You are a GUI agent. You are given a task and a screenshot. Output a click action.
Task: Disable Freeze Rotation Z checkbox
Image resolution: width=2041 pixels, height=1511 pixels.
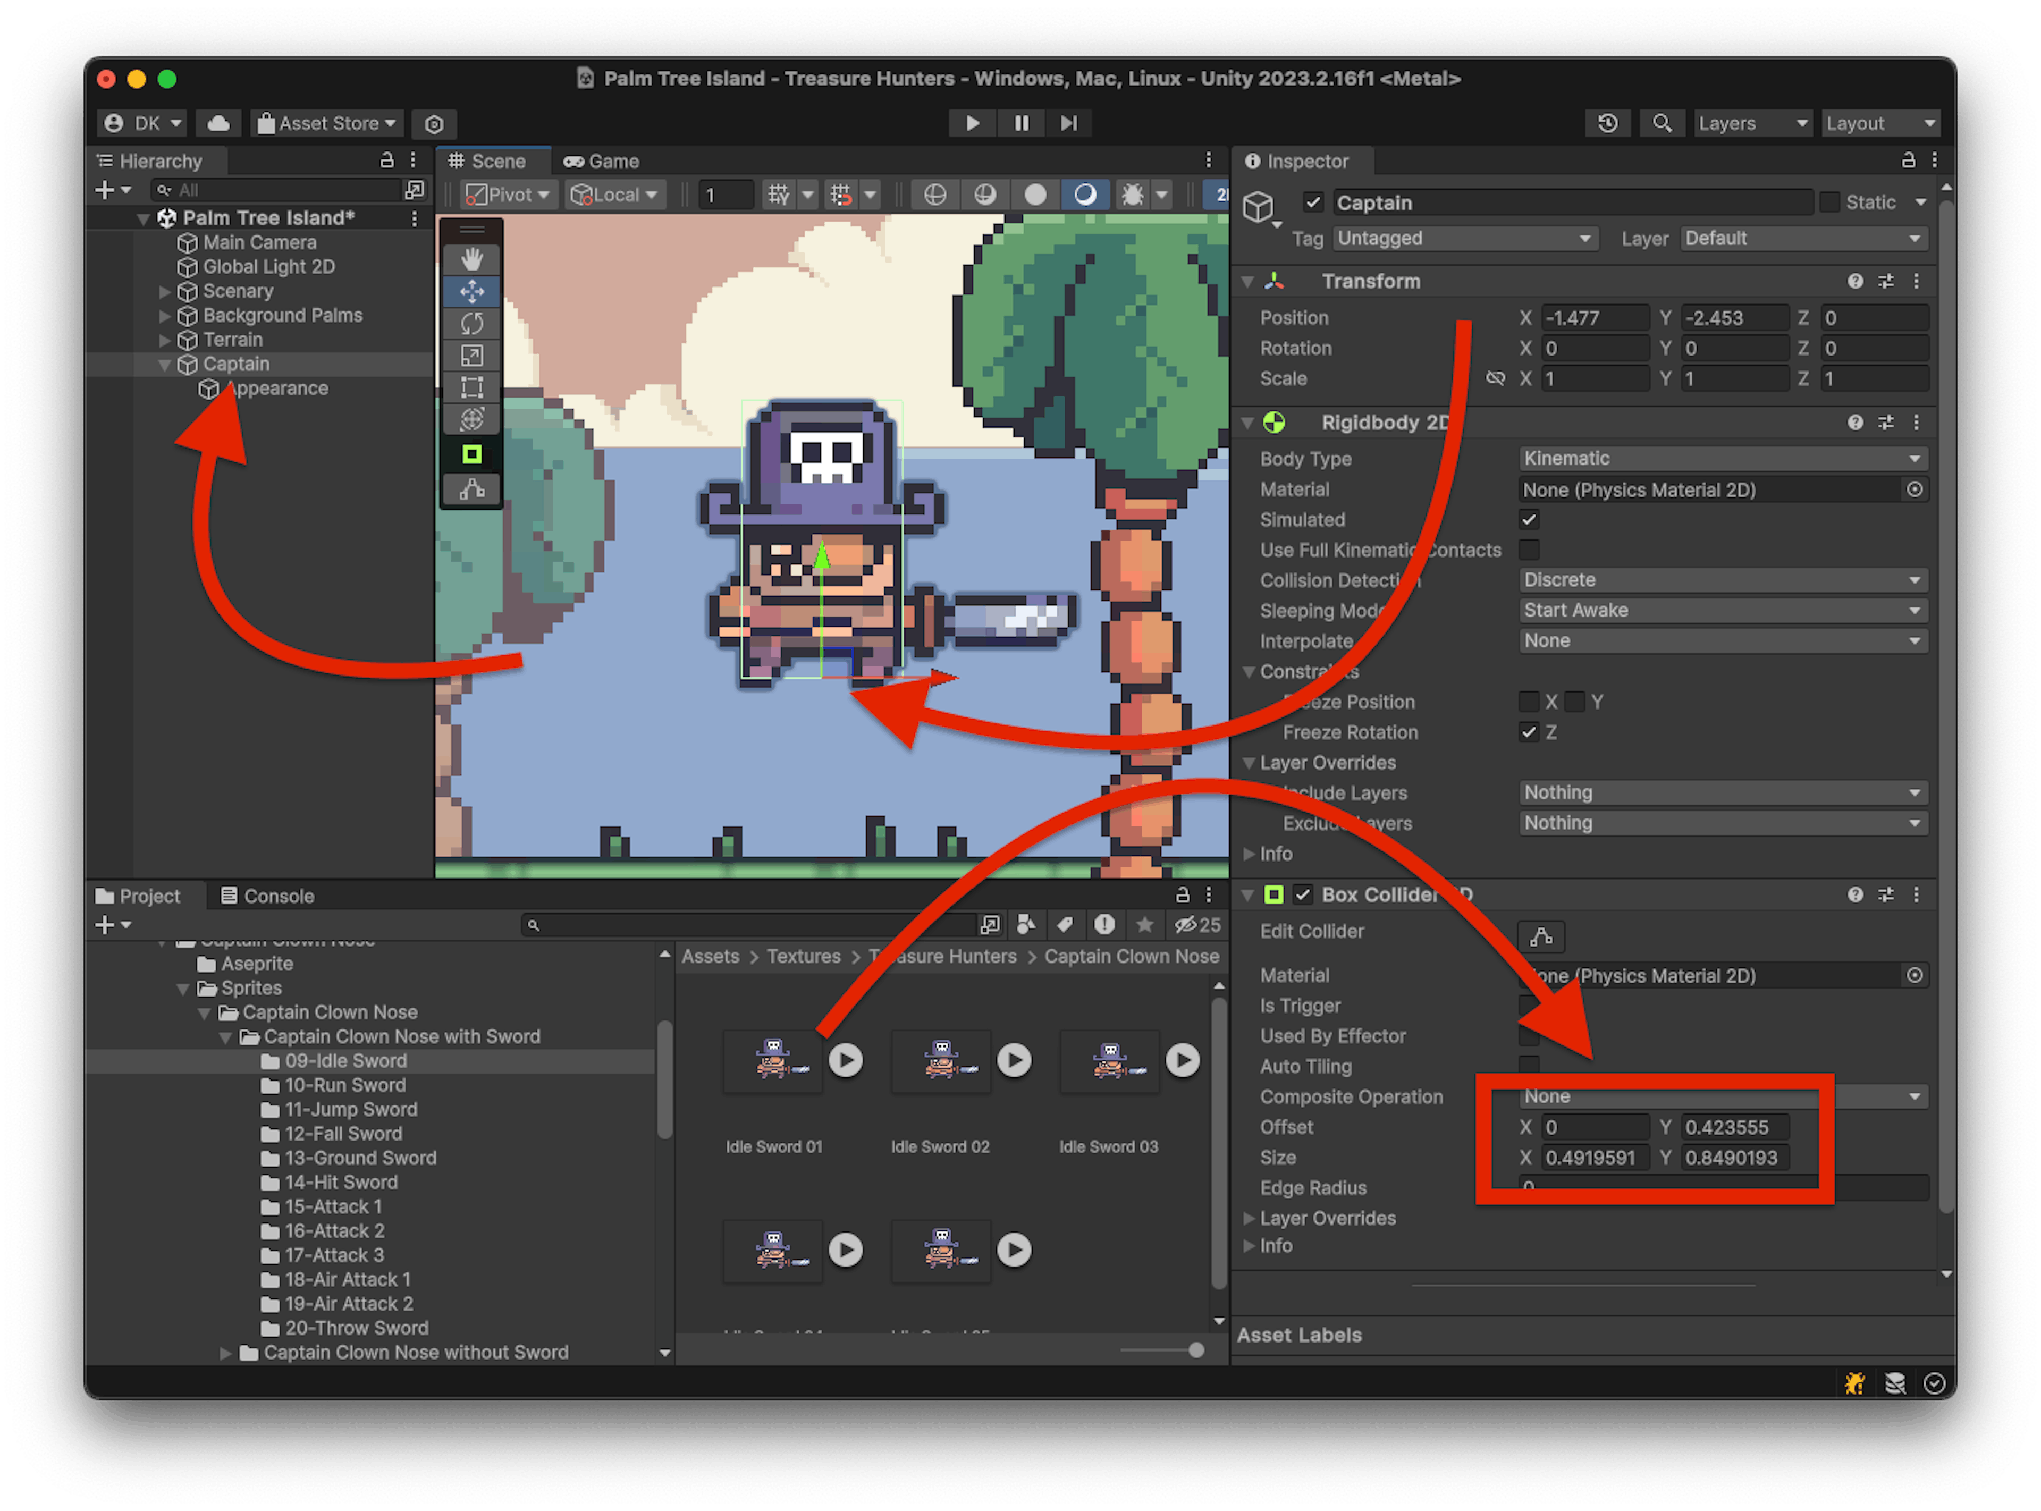pos(1529,732)
